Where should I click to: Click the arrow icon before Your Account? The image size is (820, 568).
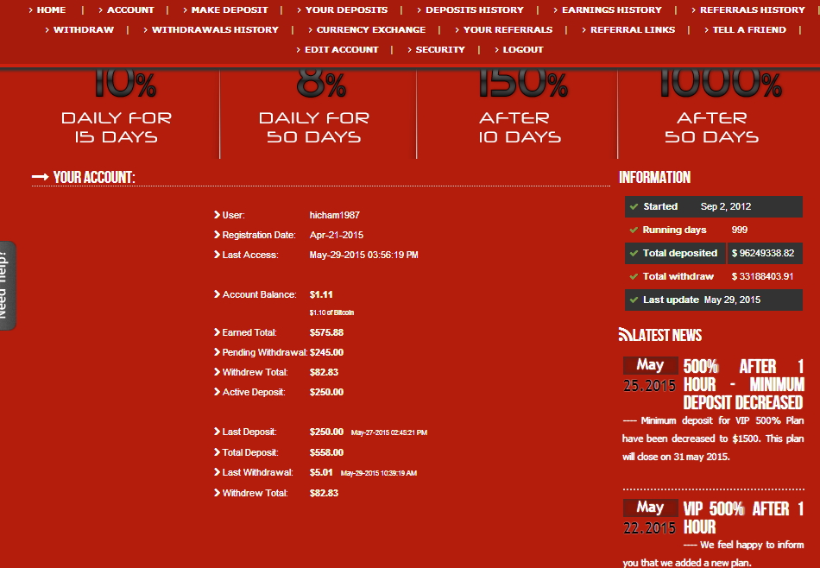[x=40, y=177]
